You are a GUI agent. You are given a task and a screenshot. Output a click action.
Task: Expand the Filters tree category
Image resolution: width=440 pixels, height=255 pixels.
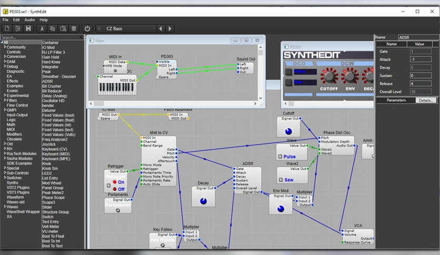[x=5, y=100]
